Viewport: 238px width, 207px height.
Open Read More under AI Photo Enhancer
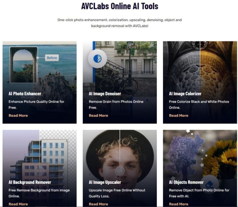[18, 115]
